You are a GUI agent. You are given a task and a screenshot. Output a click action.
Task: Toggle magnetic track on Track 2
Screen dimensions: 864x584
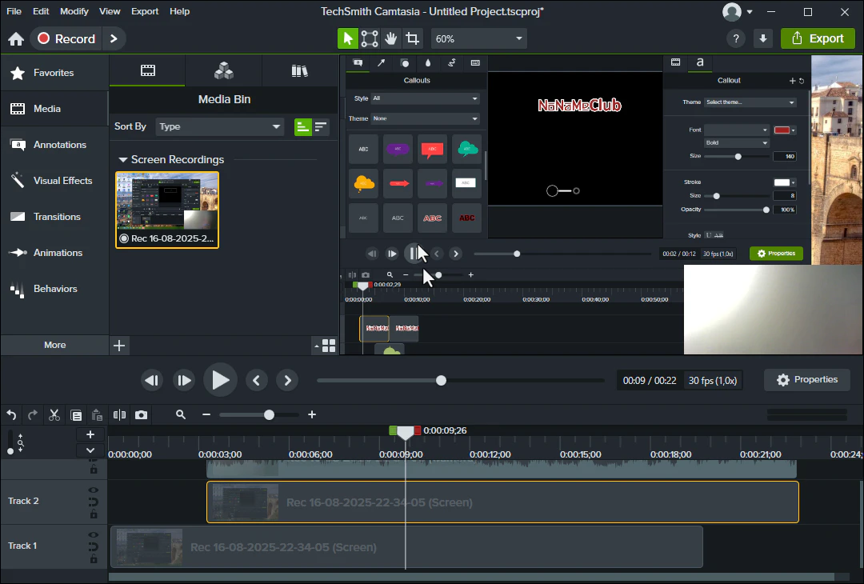(94, 502)
